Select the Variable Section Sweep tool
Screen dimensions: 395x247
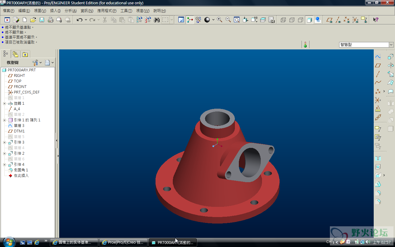[x=391, y=74]
